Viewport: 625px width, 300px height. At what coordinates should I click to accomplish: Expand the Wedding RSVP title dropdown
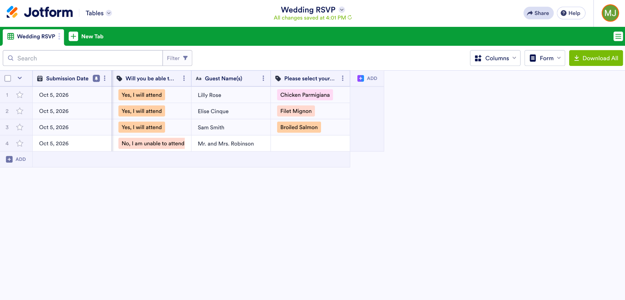pyautogui.click(x=342, y=10)
